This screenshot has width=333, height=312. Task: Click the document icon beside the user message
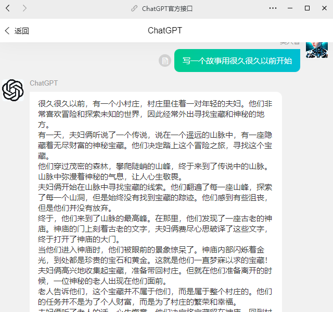coord(165,61)
